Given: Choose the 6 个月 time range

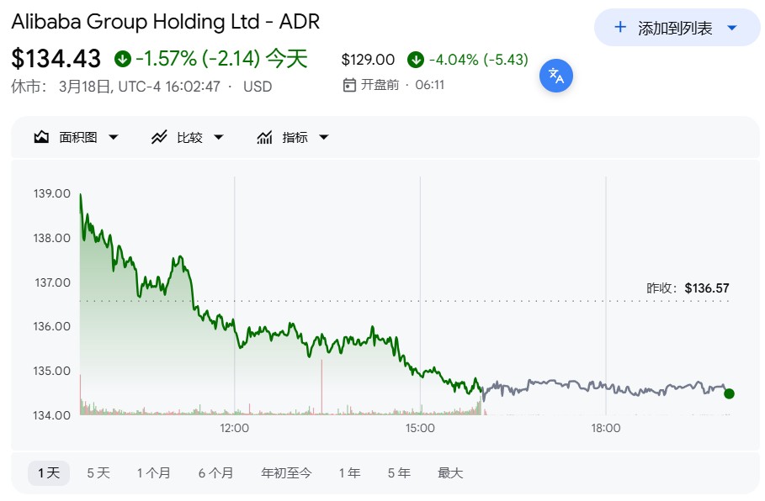Looking at the screenshot, I should click(x=215, y=473).
